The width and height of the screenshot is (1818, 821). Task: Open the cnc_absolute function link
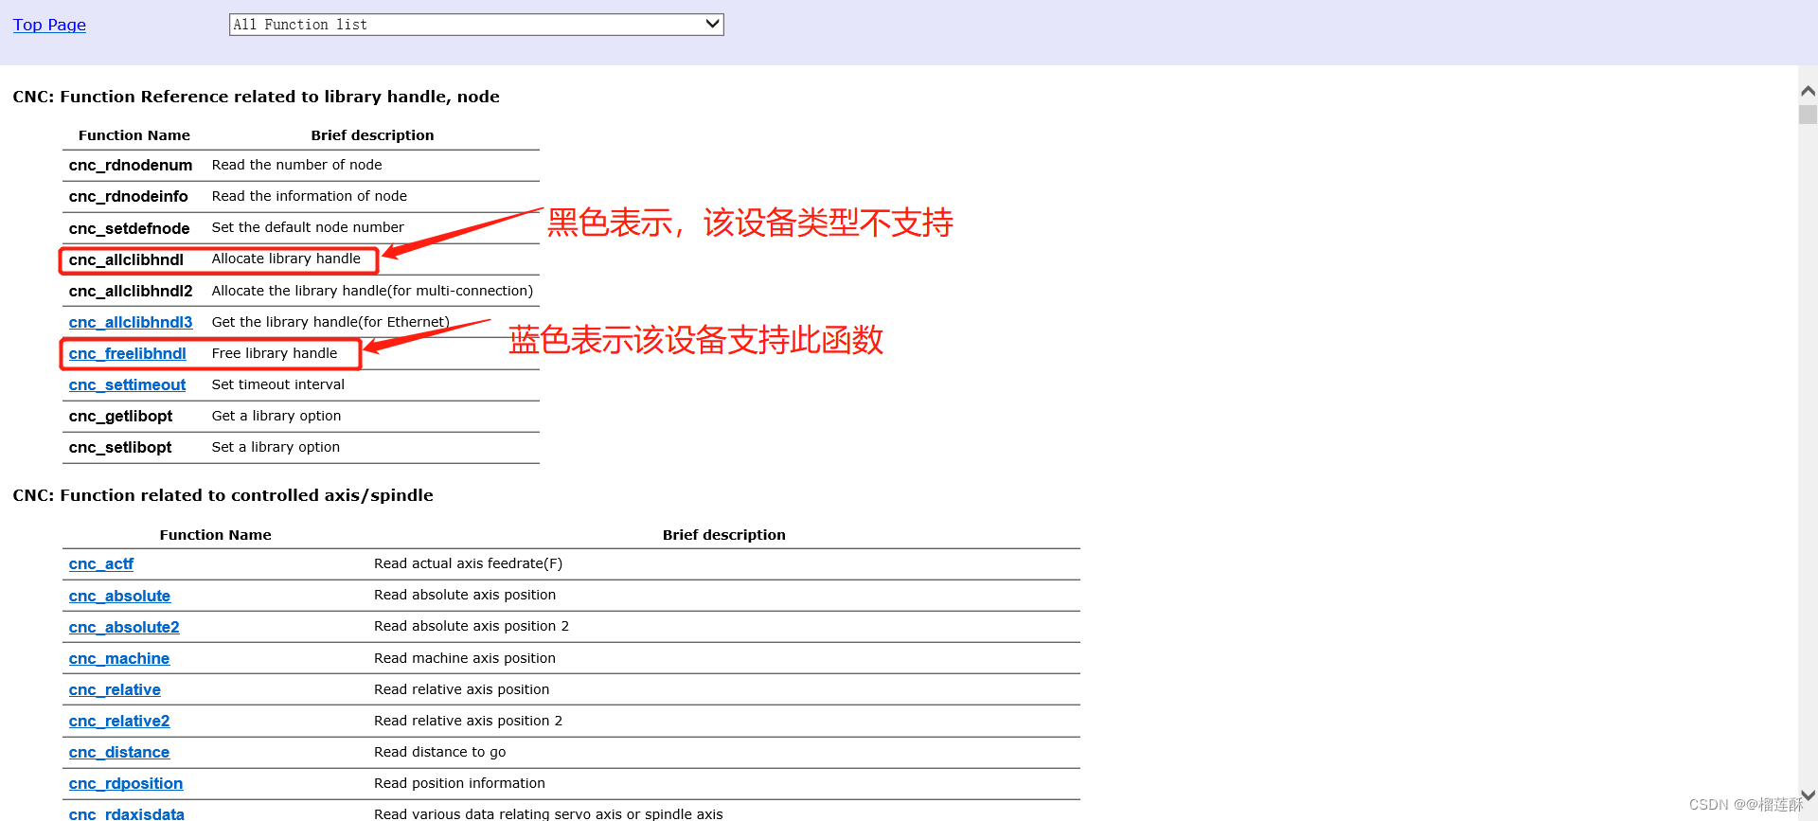tap(119, 596)
